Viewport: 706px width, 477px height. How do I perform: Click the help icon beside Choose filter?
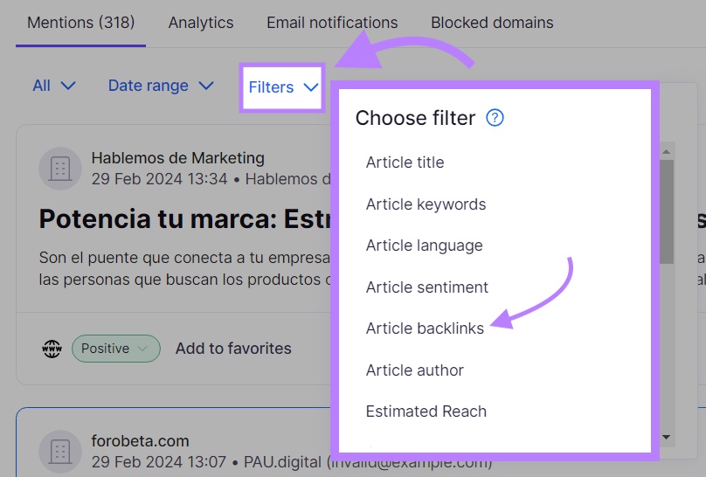click(x=495, y=118)
